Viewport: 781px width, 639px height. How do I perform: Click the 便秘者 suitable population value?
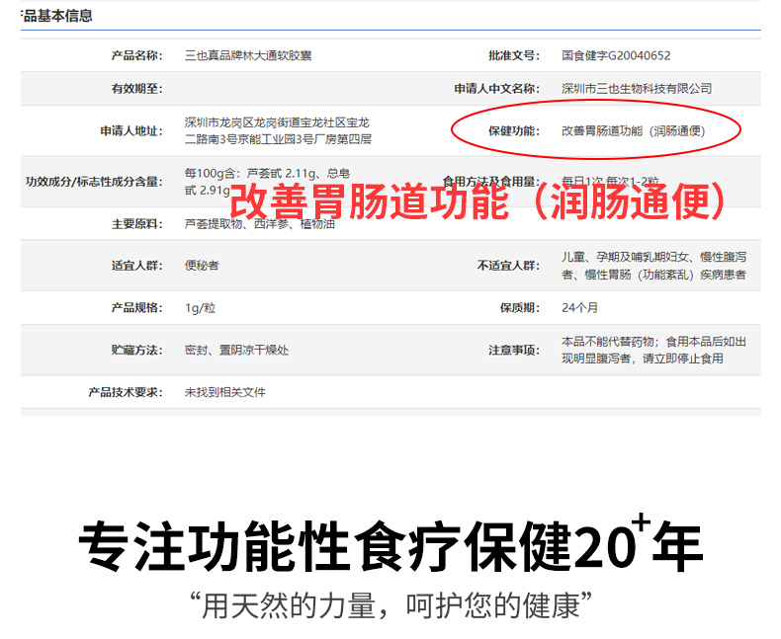click(202, 266)
